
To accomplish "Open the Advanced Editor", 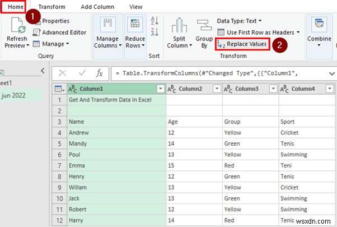I will 59,33.
